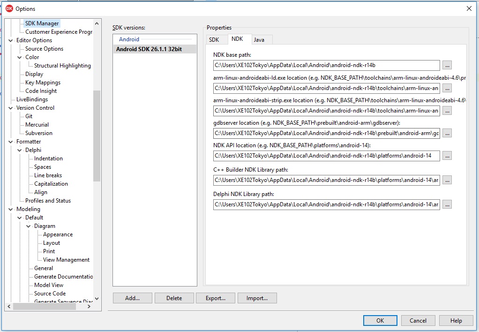Screen dimensions: 479x332
Task: Switch to the SDK tab
Action: click(x=214, y=40)
